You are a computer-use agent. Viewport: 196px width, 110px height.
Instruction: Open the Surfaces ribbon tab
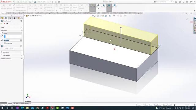tap(15, 13)
